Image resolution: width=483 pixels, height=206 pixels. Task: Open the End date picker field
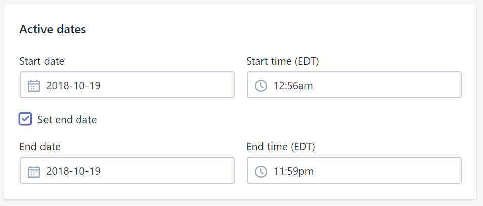[x=127, y=170]
